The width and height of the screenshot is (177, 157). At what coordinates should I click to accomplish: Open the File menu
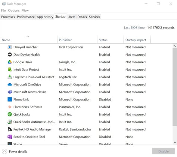3,10
